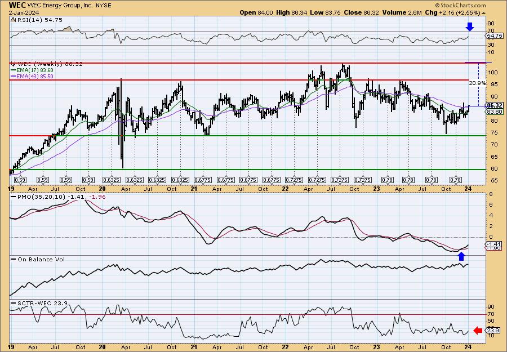
Task: Click the SCTR-WEC 23.9 panel label
Action: tap(42, 303)
